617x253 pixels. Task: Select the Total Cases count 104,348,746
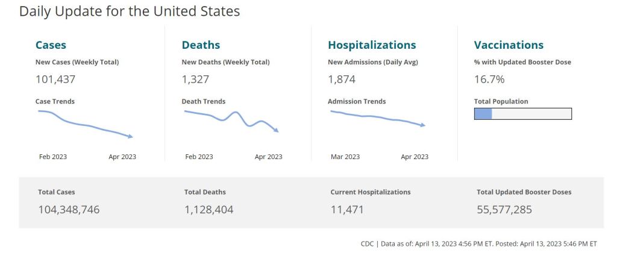69,210
